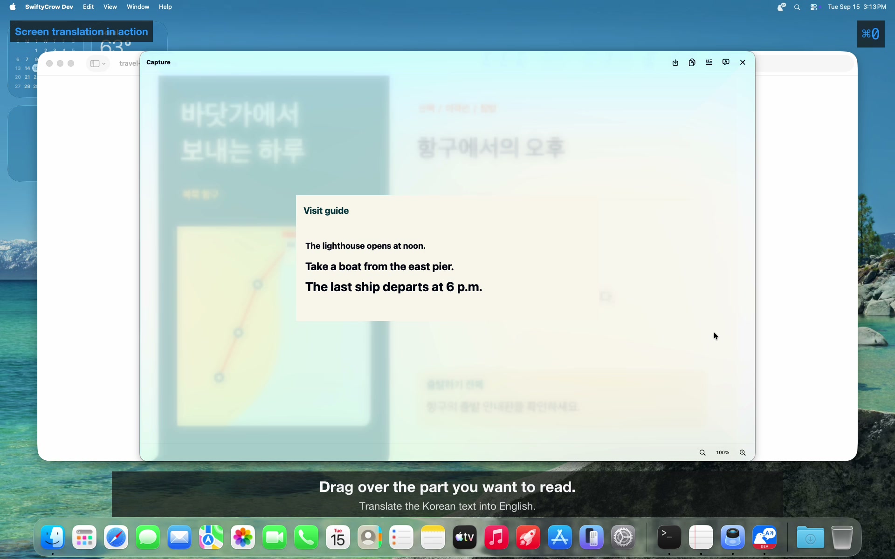Open Maps from the Dock
The width and height of the screenshot is (895, 559).
tap(211, 538)
